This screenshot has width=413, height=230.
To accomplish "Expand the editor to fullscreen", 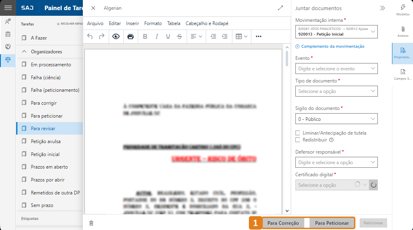I will coord(280,8).
